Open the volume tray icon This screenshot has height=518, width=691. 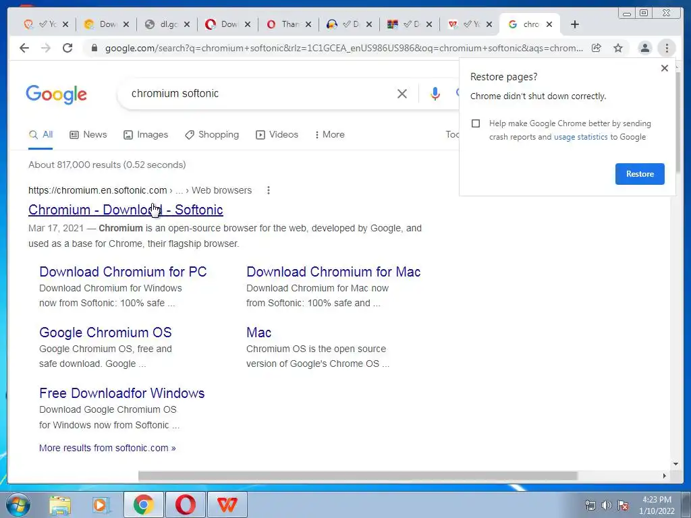coord(607,505)
